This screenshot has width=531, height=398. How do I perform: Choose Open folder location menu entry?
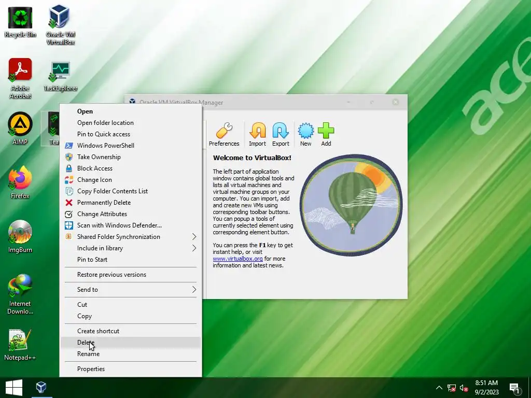[131, 122]
